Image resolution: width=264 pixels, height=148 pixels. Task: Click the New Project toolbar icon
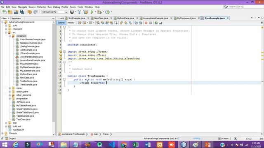click(10, 12)
